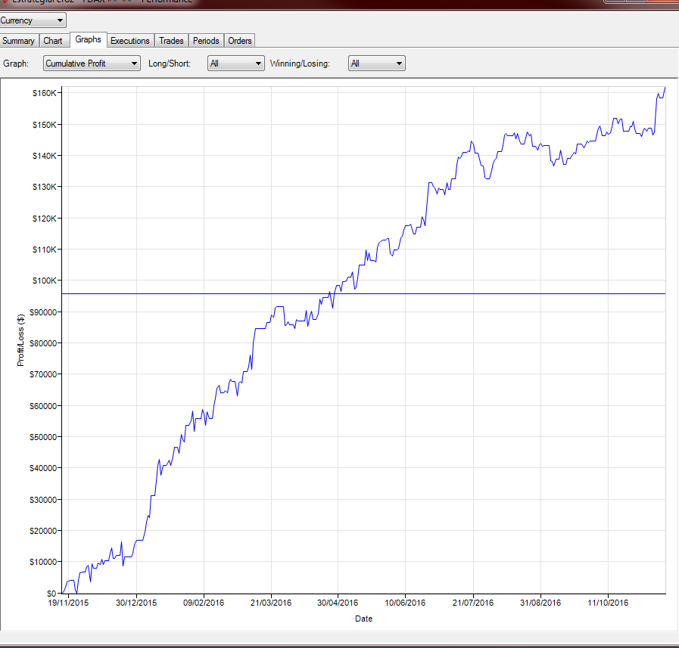The width and height of the screenshot is (679, 648).
Task: Open the Cumulative Profit graph dropdown
Action: pos(92,64)
